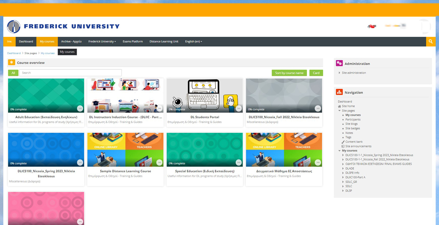Click Dashboard in the Navigation block
This screenshot has width=439, height=225.
[345, 102]
